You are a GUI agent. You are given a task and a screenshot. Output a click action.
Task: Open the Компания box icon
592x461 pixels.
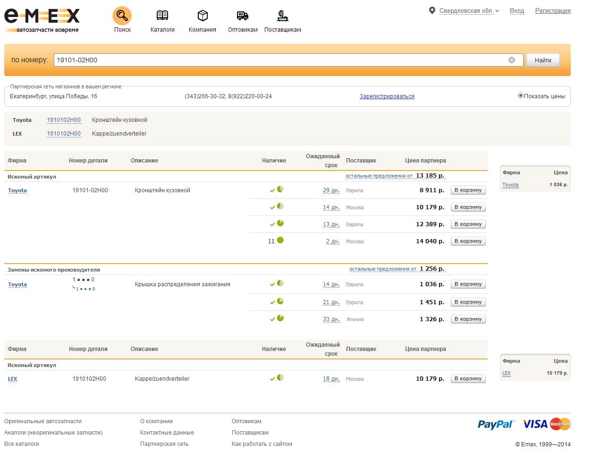203,16
